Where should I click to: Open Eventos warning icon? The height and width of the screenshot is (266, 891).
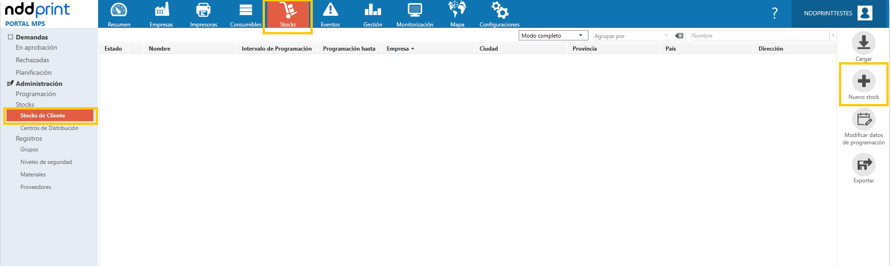coord(330,9)
